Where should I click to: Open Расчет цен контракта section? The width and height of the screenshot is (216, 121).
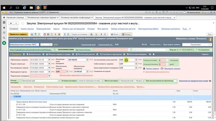point(137,54)
